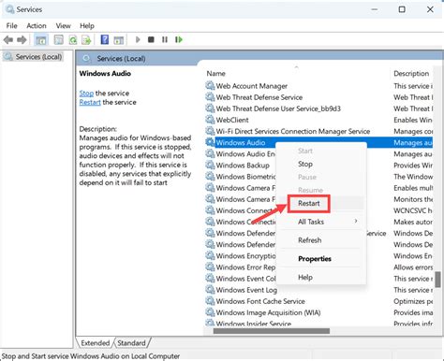444x361 pixels.
Task: Select the gear icon beside Windows Event Log
Action: [x=210, y=290]
